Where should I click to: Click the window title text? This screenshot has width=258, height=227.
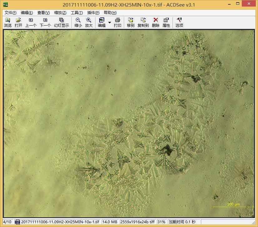[129, 5]
